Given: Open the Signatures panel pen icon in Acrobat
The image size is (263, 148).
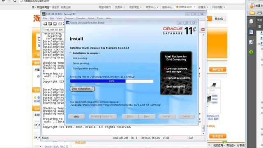Looking at the screenshot, I should 251,42.
